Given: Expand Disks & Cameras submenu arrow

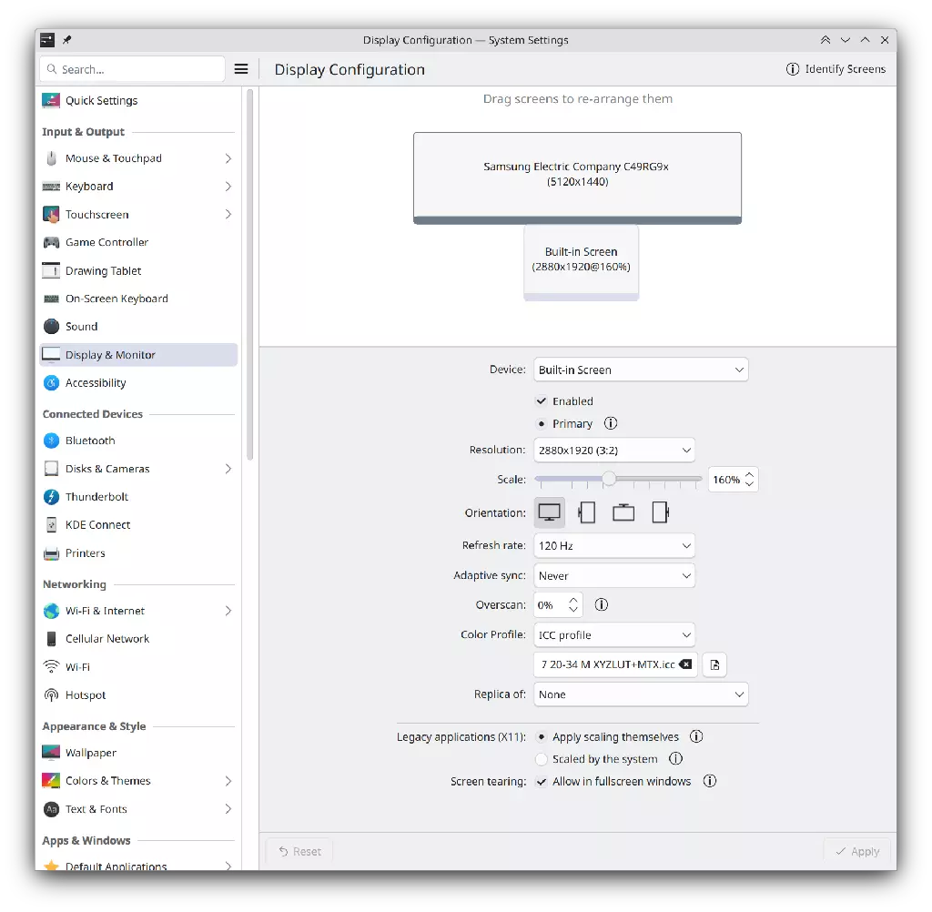Looking at the screenshot, I should coord(228,469).
